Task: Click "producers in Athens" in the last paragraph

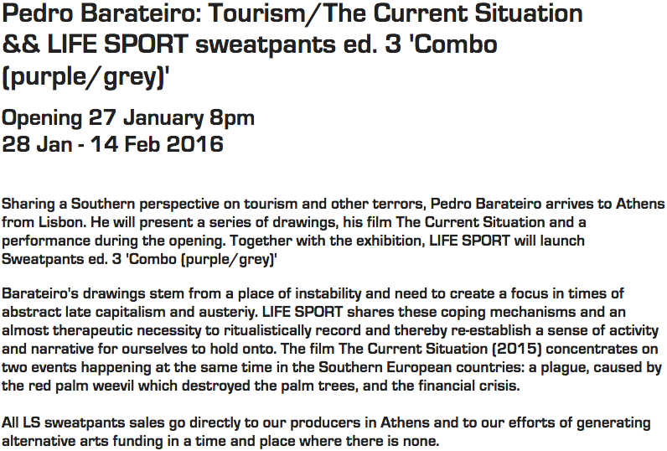Action: (x=348, y=423)
